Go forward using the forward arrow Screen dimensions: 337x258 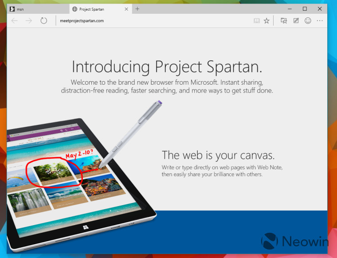point(28,21)
